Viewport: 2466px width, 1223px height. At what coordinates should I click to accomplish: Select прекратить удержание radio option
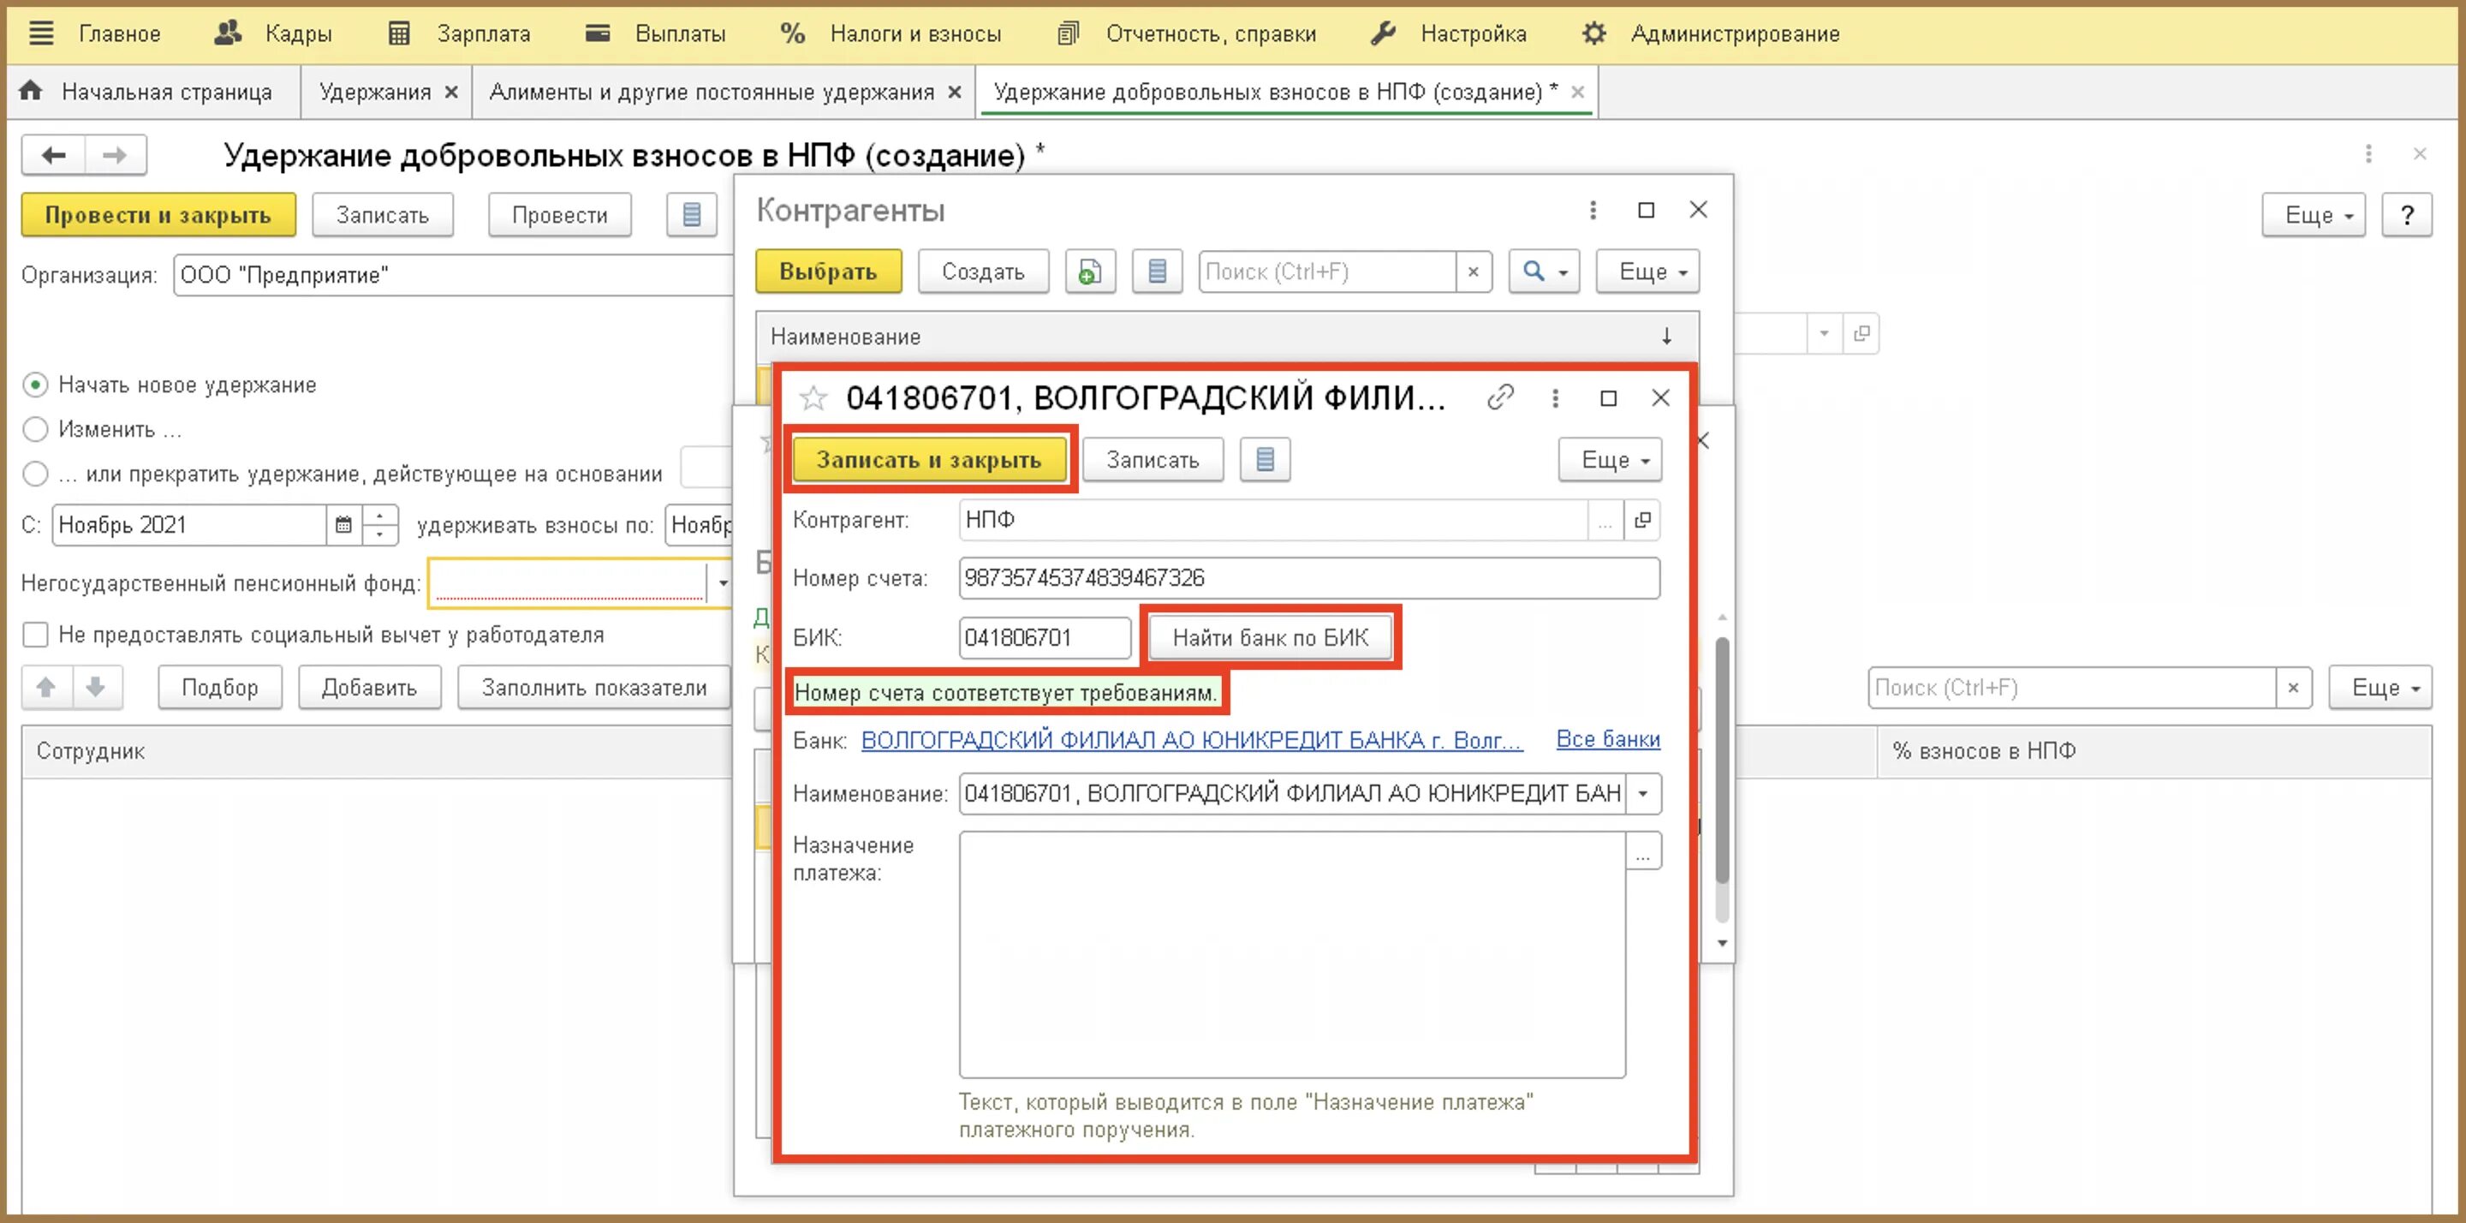pos(35,474)
